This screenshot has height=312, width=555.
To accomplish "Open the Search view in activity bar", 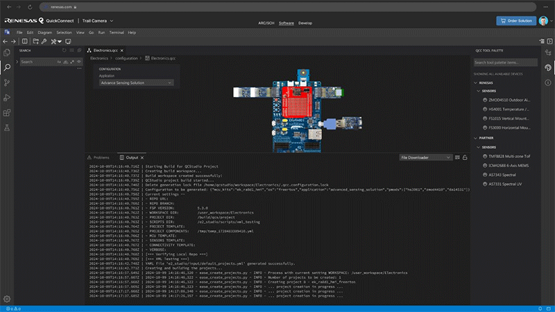I will click(x=8, y=67).
